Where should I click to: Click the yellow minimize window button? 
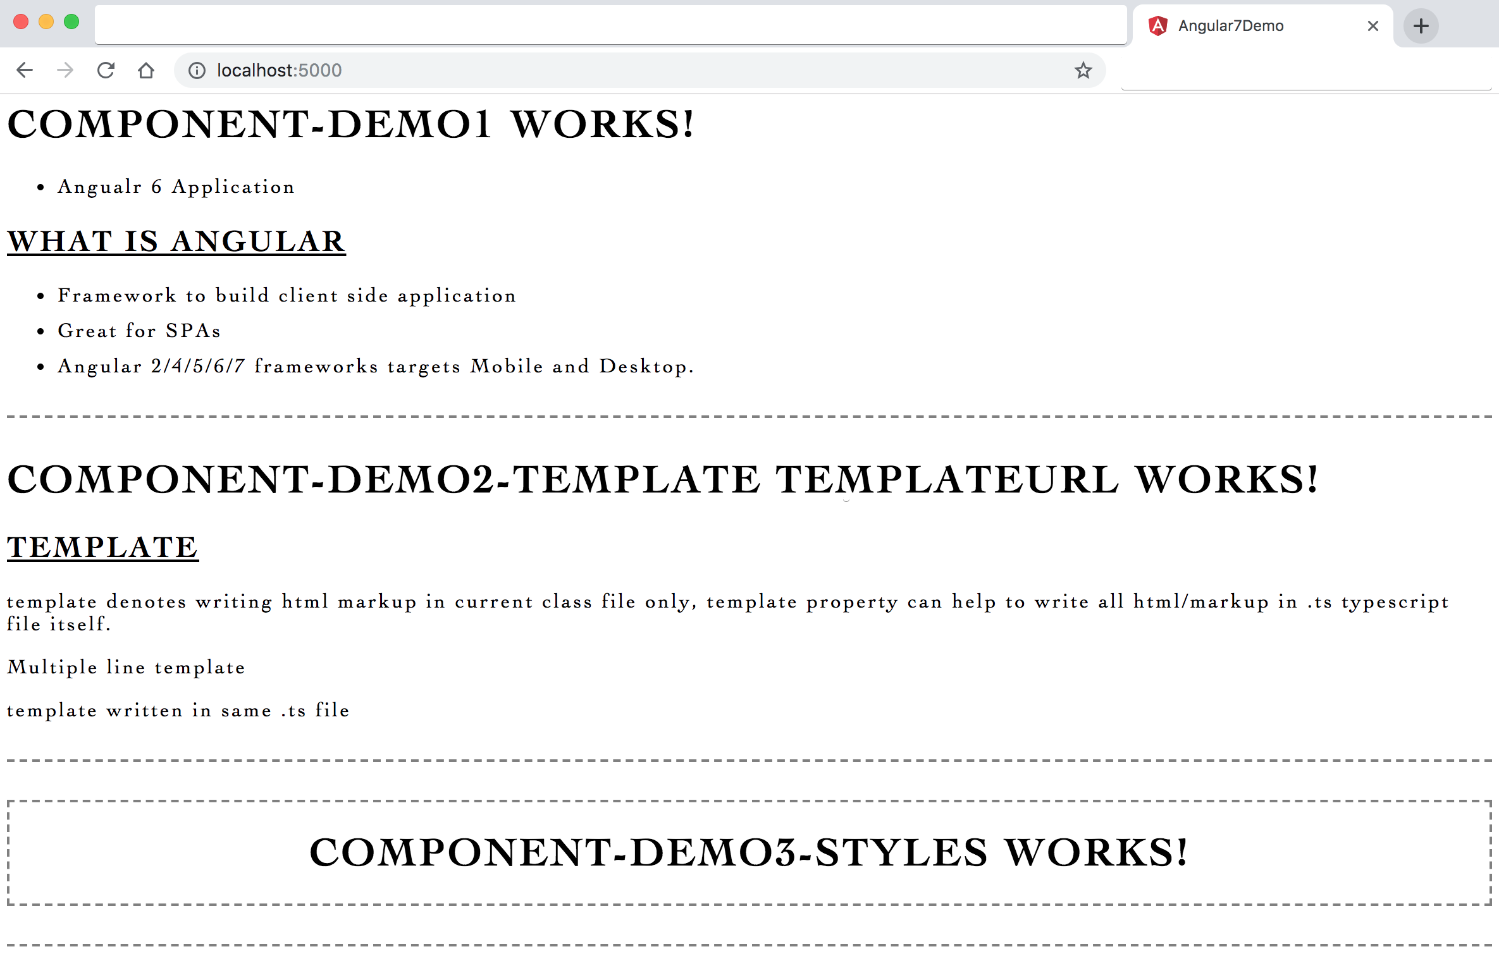pyautogui.click(x=46, y=22)
